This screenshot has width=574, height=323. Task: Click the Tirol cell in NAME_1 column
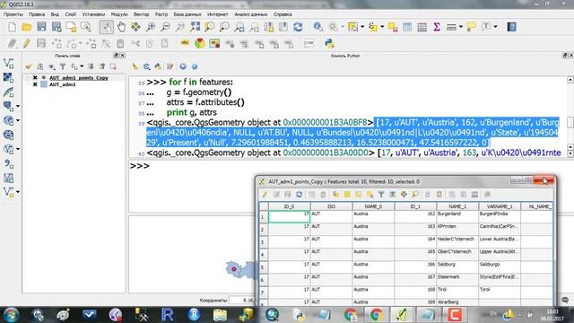457,292
